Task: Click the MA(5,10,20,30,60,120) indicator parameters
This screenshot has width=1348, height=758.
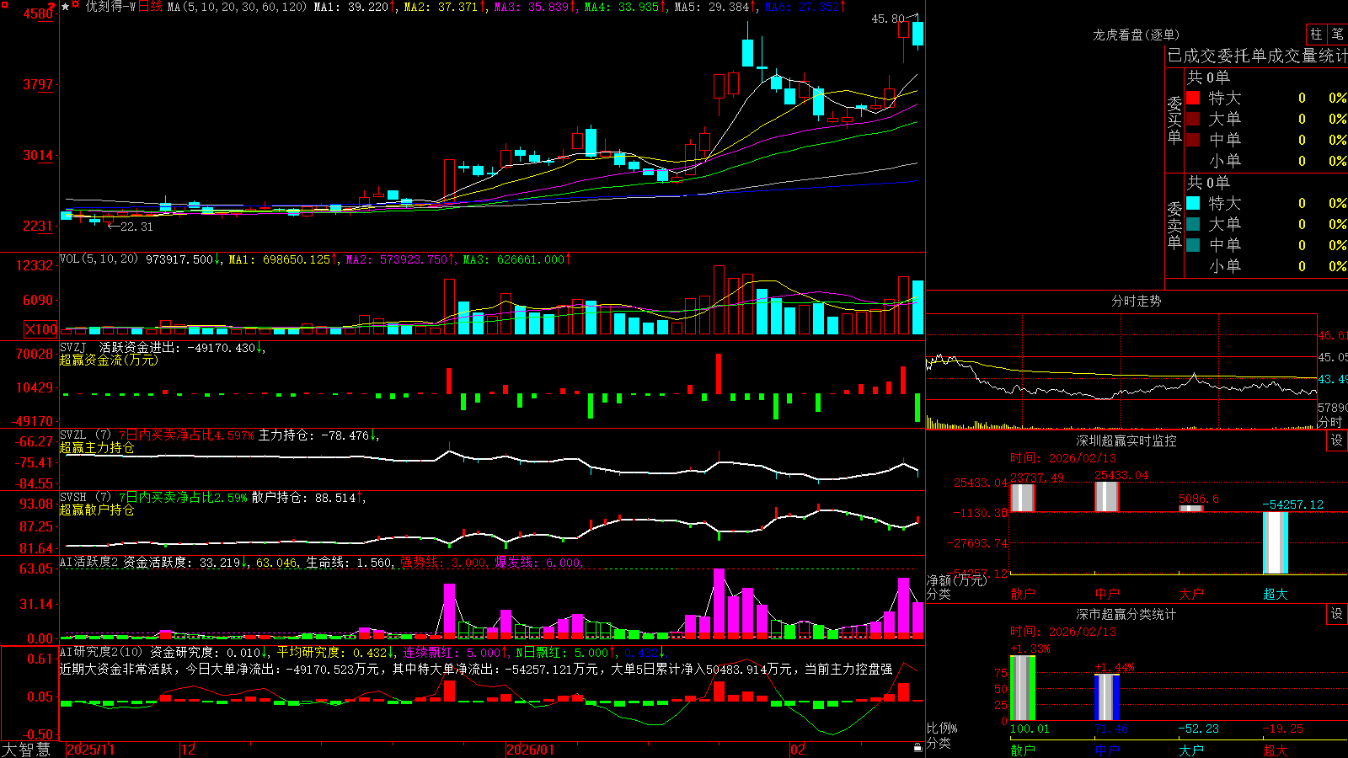Action: [237, 7]
